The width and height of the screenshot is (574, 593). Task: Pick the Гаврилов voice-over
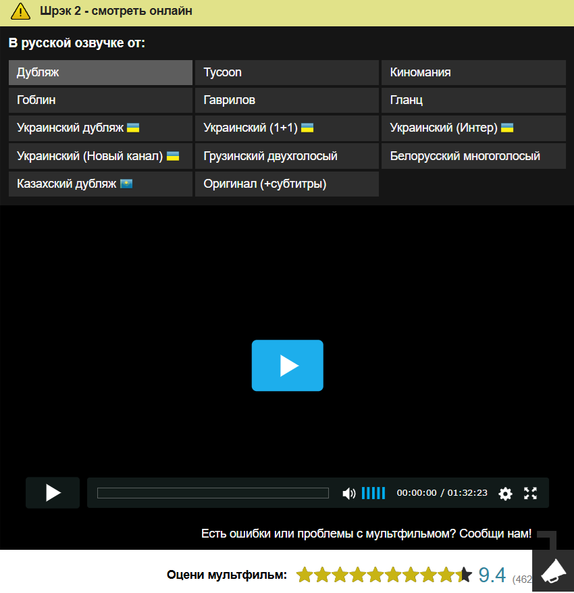[x=287, y=100]
